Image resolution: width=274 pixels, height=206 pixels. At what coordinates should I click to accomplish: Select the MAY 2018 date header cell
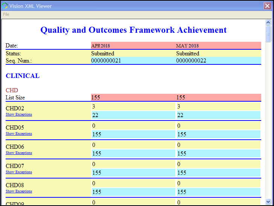(187, 46)
